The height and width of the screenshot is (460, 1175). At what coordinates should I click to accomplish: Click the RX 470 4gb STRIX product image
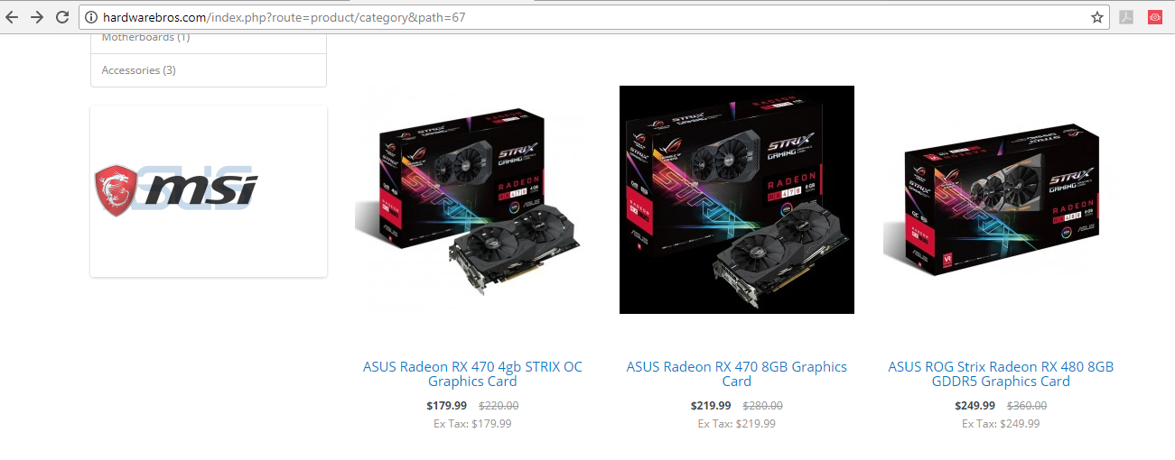[x=472, y=200]
